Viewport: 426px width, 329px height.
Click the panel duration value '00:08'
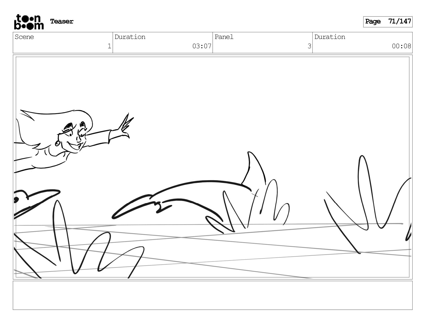[x=401, y=46]
